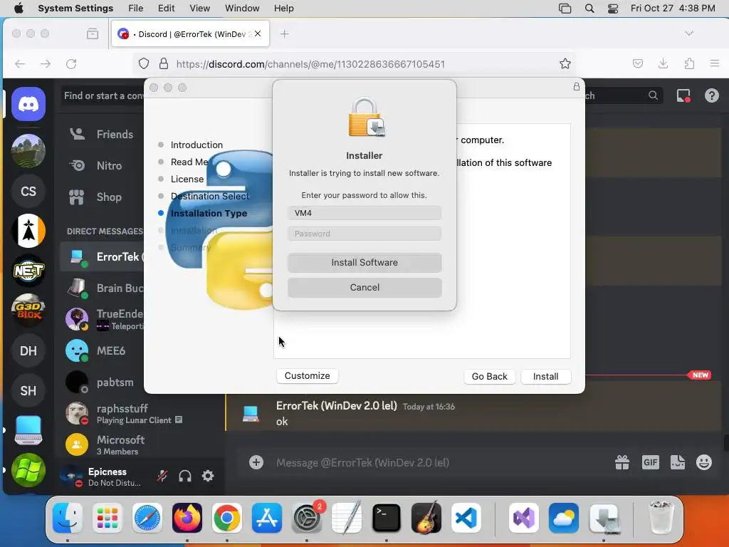Open Google Chrome from the Dock
Image resolution: width=729 pixels, height=547 pixels.
pos(227,518)
